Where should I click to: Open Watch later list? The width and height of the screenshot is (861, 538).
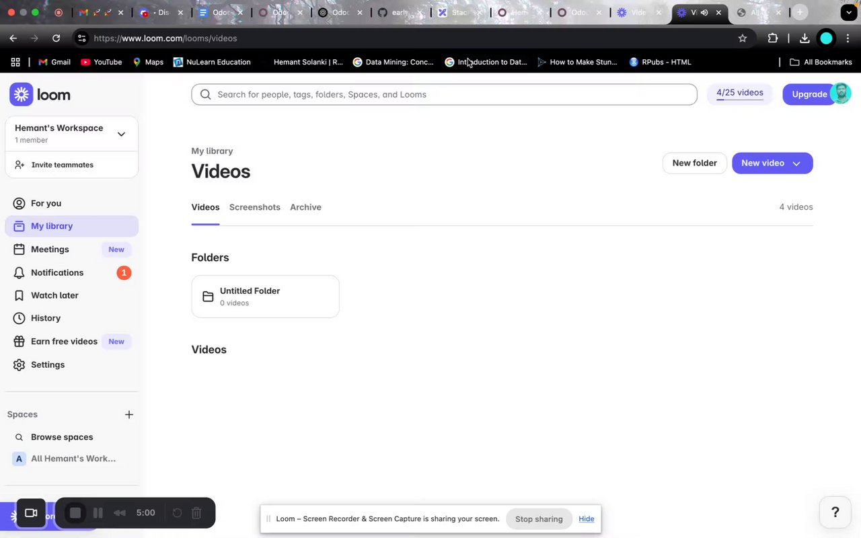tap(54, 295)
